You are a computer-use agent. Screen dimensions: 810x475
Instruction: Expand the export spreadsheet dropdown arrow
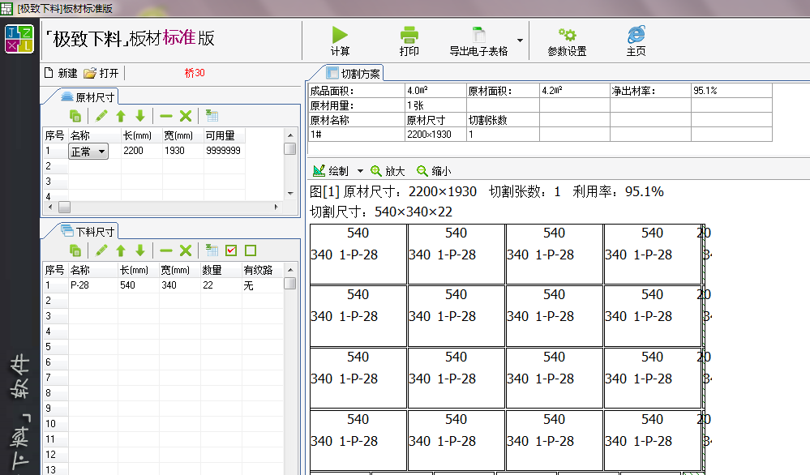(521, 41)
